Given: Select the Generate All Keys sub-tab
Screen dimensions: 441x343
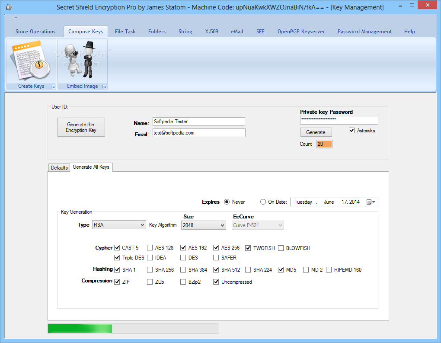Looking at the screenshot, I should 91,167.
